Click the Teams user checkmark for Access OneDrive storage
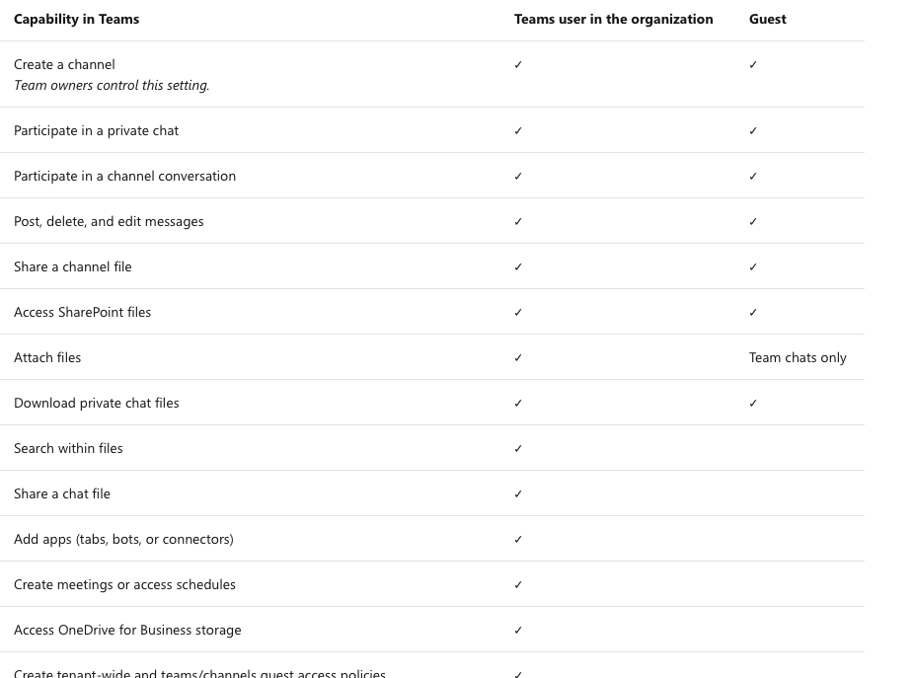This screenshot has width=914, height=678. click(x=518, y=631)
